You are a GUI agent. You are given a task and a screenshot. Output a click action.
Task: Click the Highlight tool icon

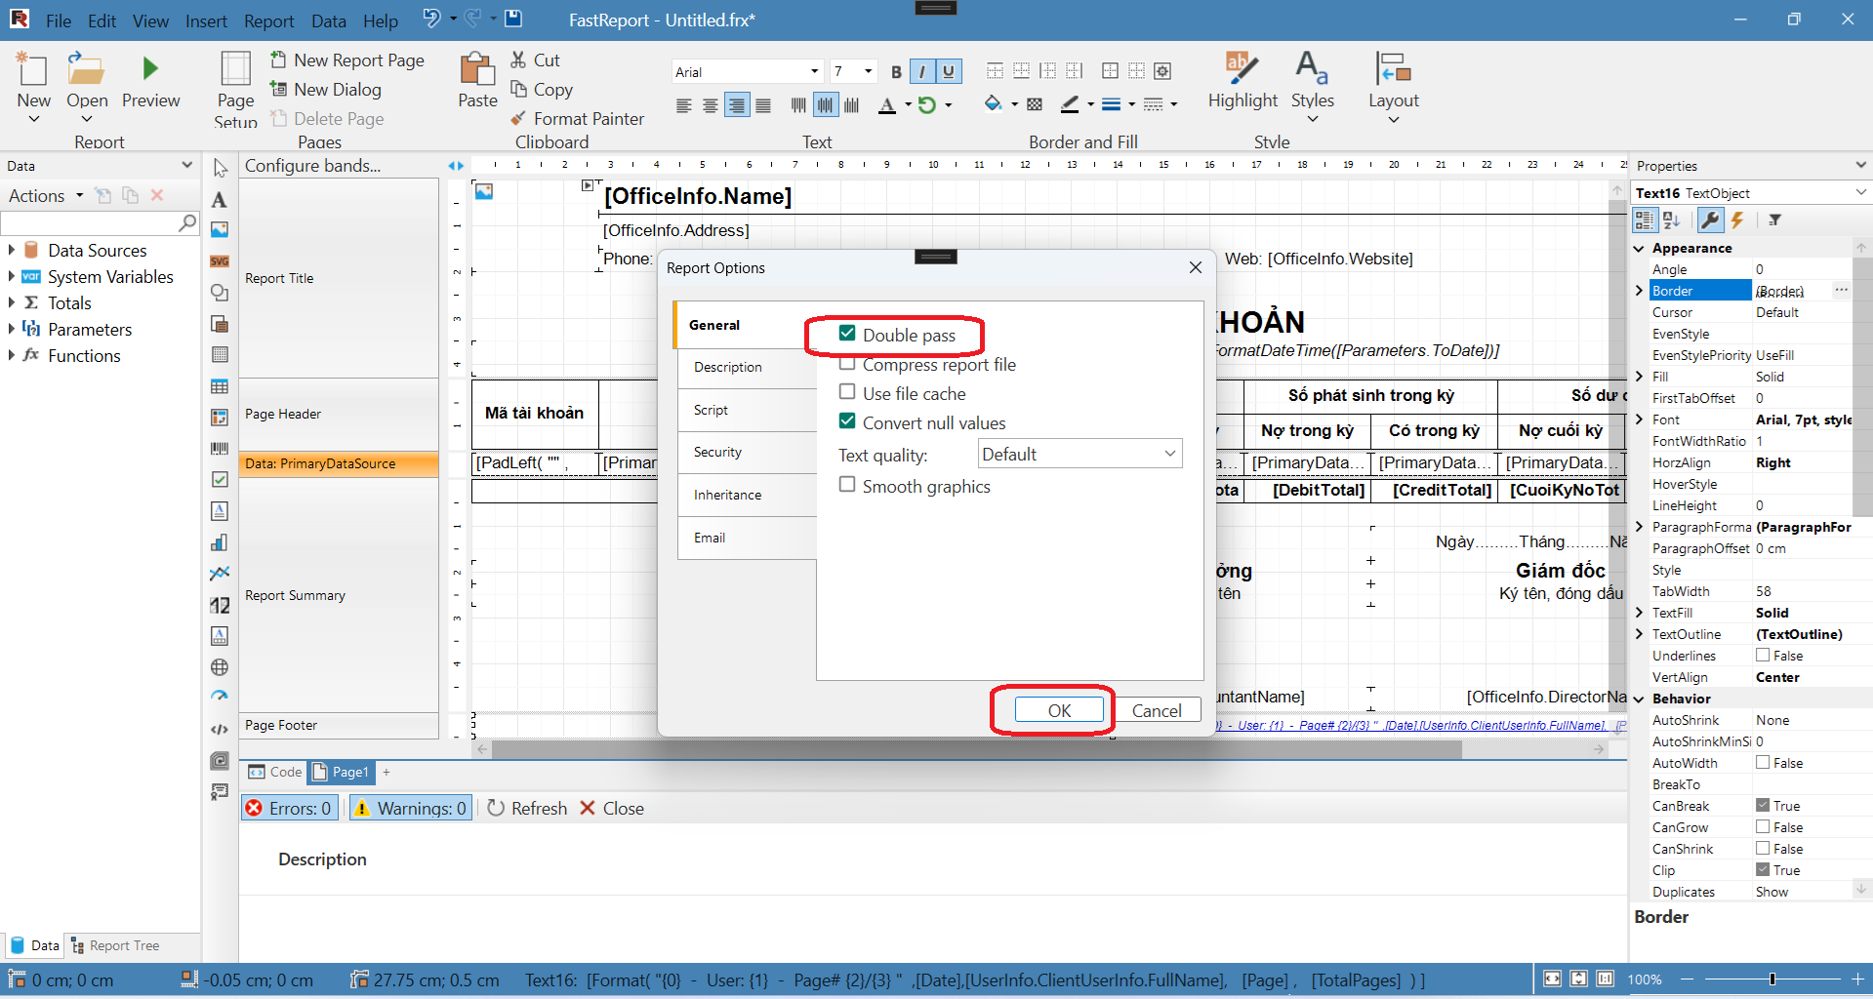click(x=1241, y=68)
